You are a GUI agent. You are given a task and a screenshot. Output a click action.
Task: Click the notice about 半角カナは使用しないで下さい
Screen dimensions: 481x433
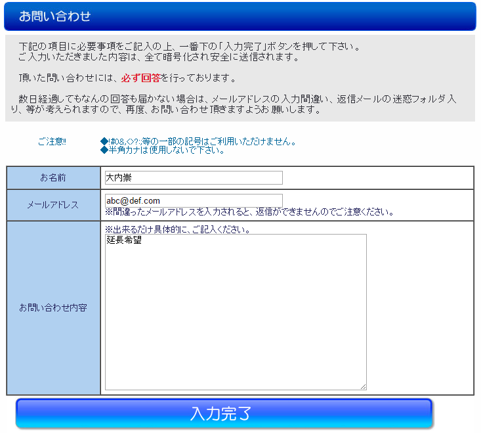click(x=163, y=150)
